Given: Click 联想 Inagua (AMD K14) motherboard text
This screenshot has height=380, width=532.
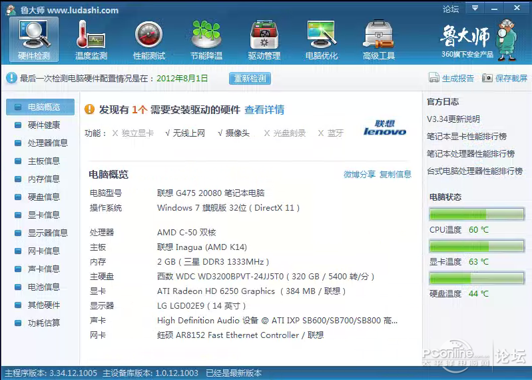Looking at the screenshot, I should (x=202, y=247).
